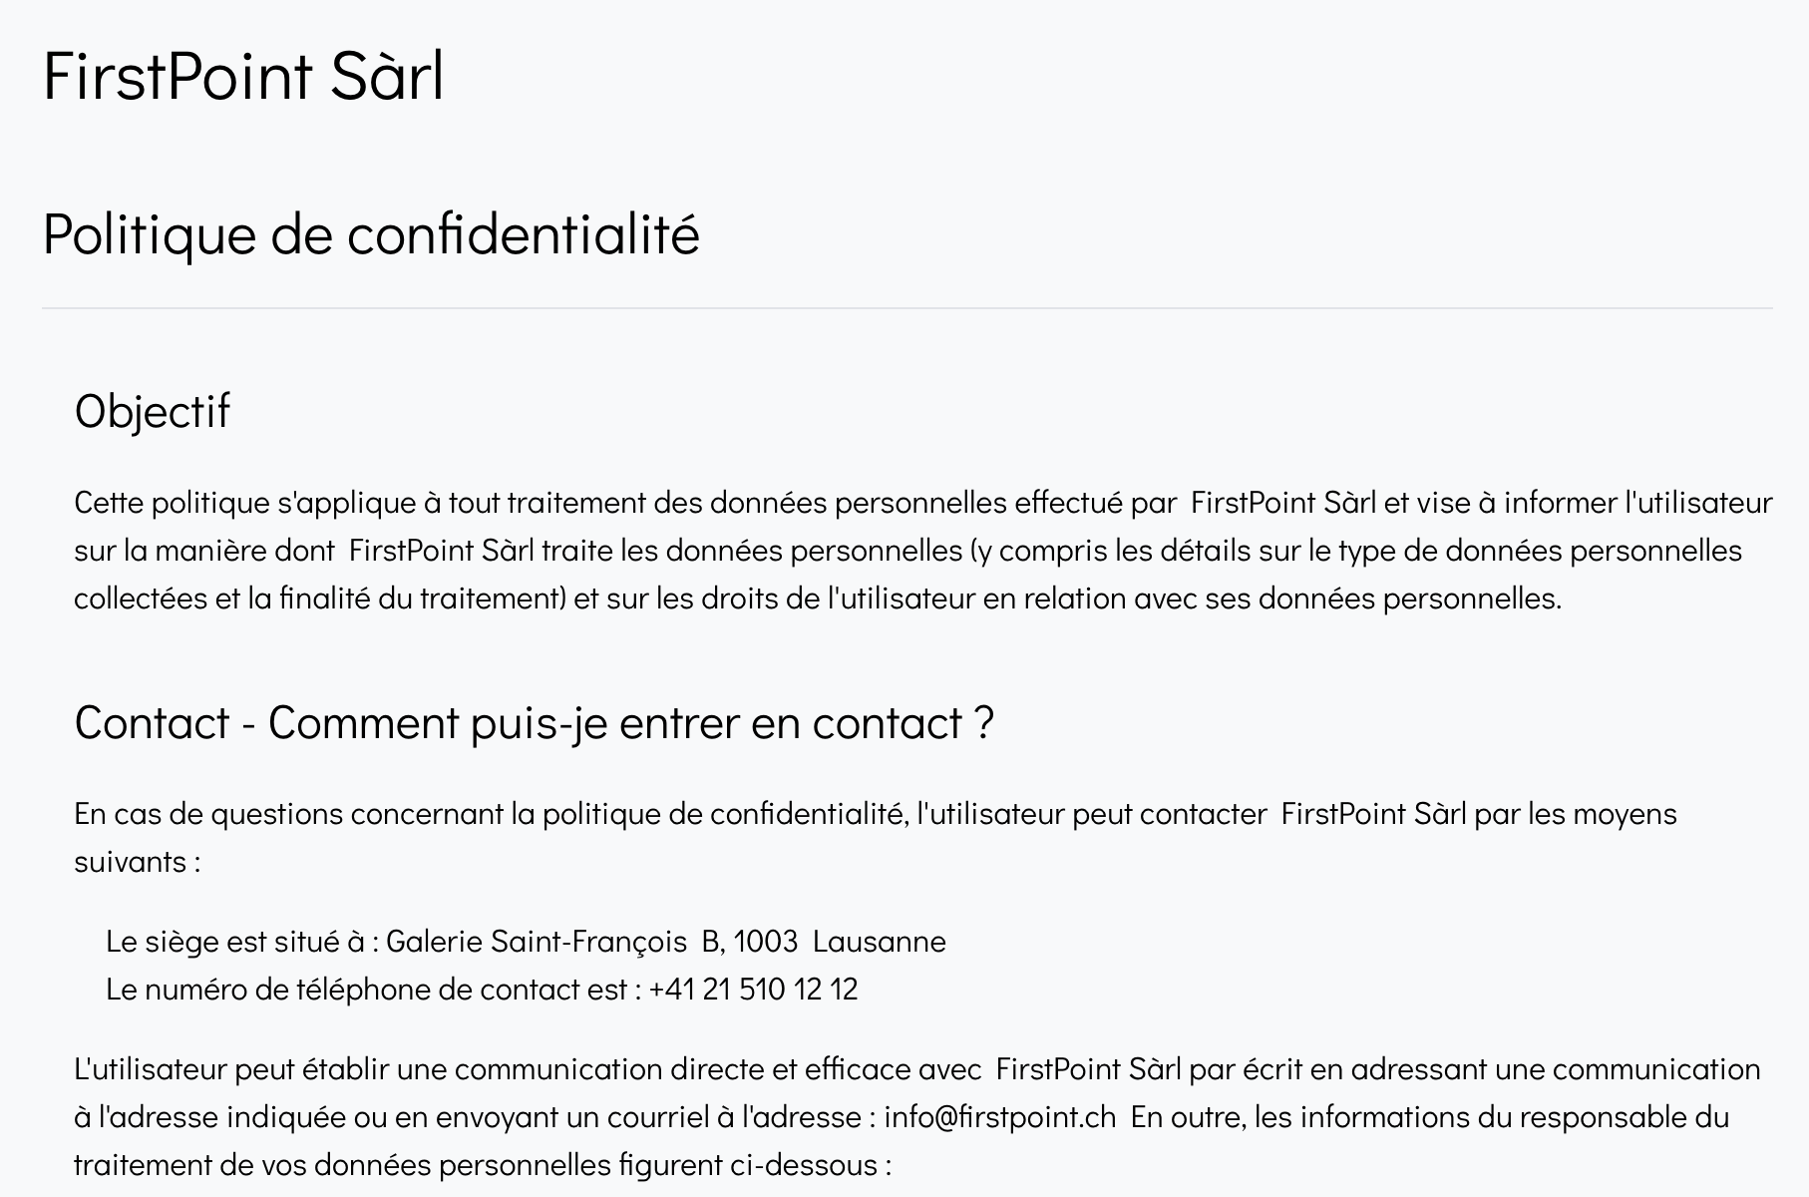Viewport: 1809px width, 1197px height.
Task: Click the FirstPoint Sàrl page title
Action: [243, 76]
